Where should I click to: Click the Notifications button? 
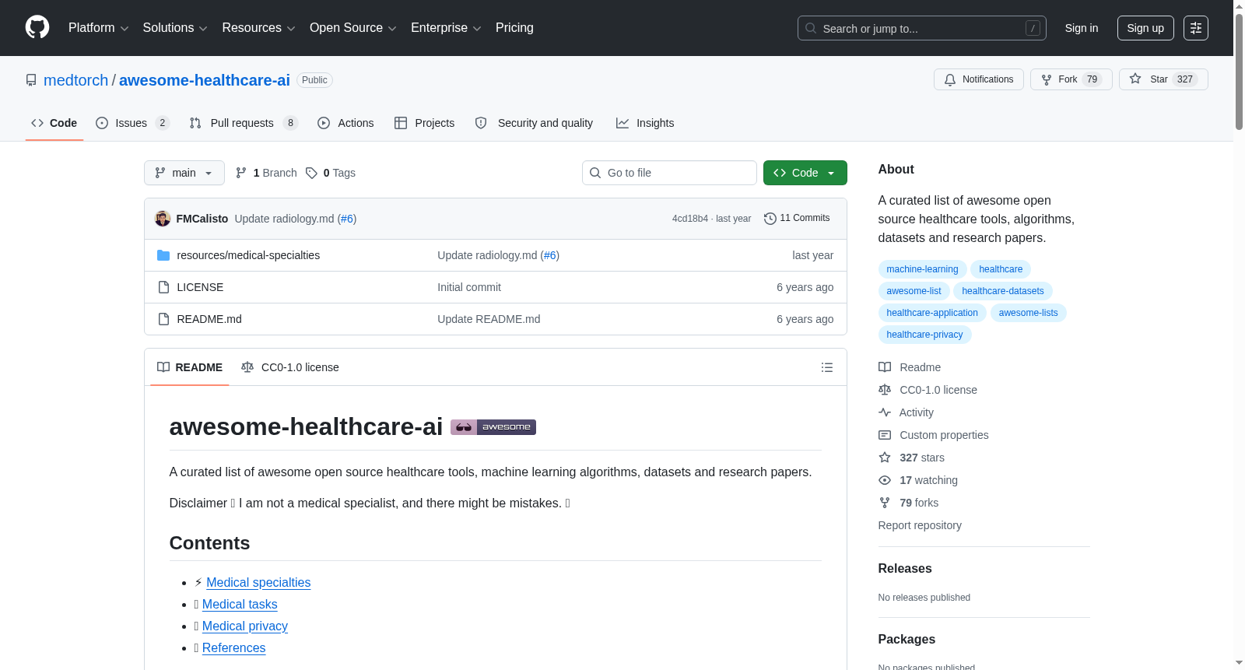[979, 79]
